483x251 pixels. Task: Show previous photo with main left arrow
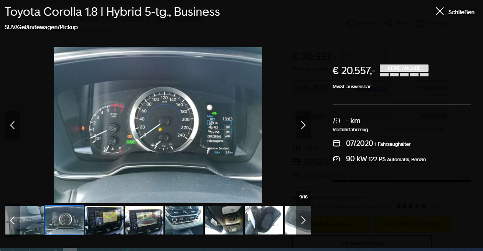pyautogui.click(x=12, y=125)
